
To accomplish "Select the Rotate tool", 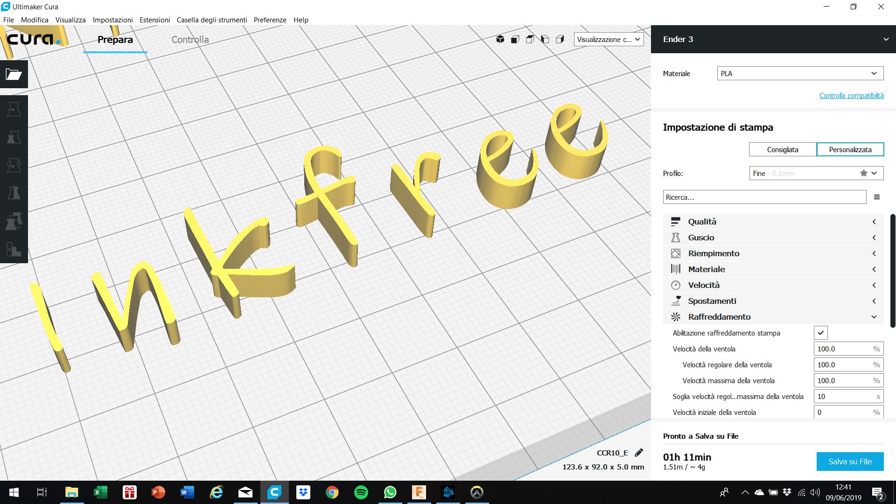I will click(14, 165).
